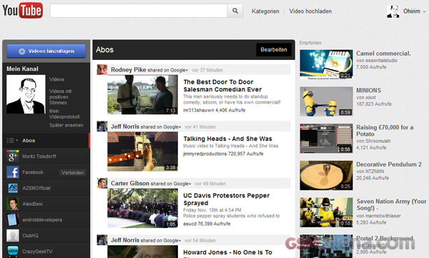This screenshot has height=258, width=429.
Task: Select the Abos sidebar item
Action: 46,141
